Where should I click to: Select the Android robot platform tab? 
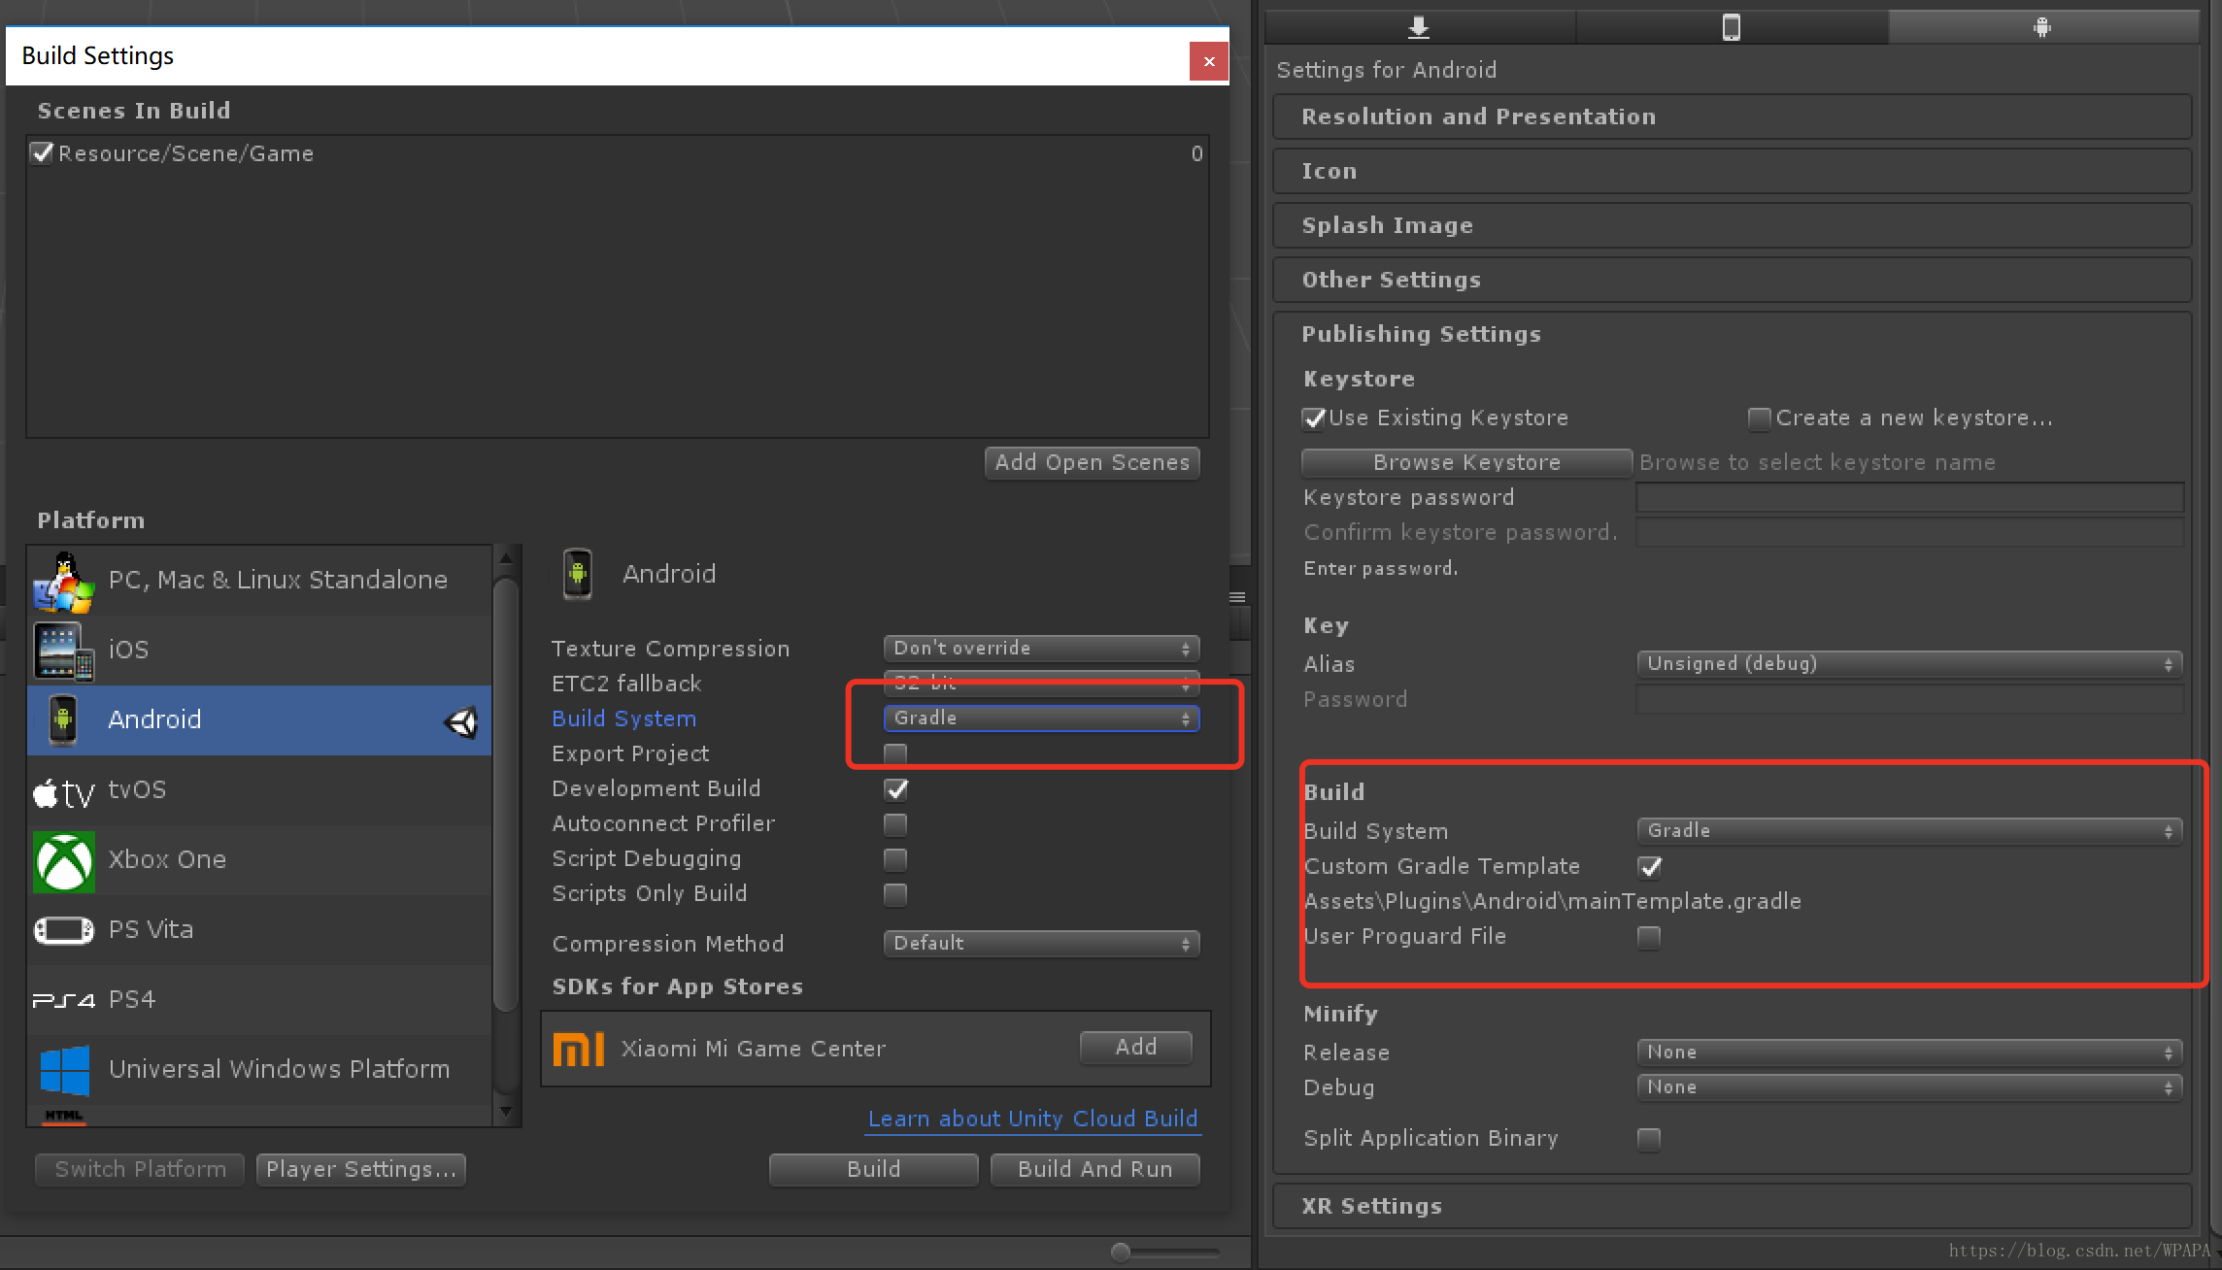click(x=2042, y=27)
